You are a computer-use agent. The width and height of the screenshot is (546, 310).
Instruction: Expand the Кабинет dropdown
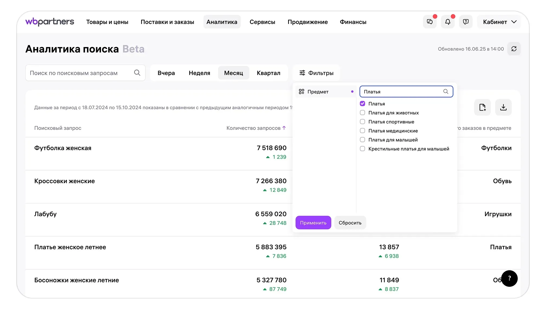click(499, 22)
